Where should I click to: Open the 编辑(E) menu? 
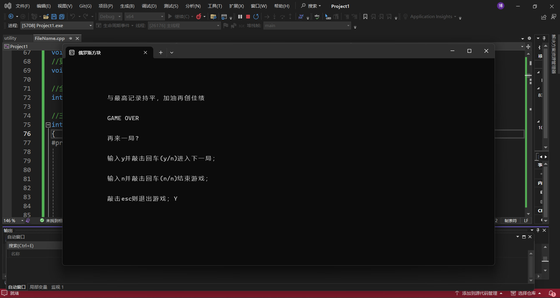[44, 6]
